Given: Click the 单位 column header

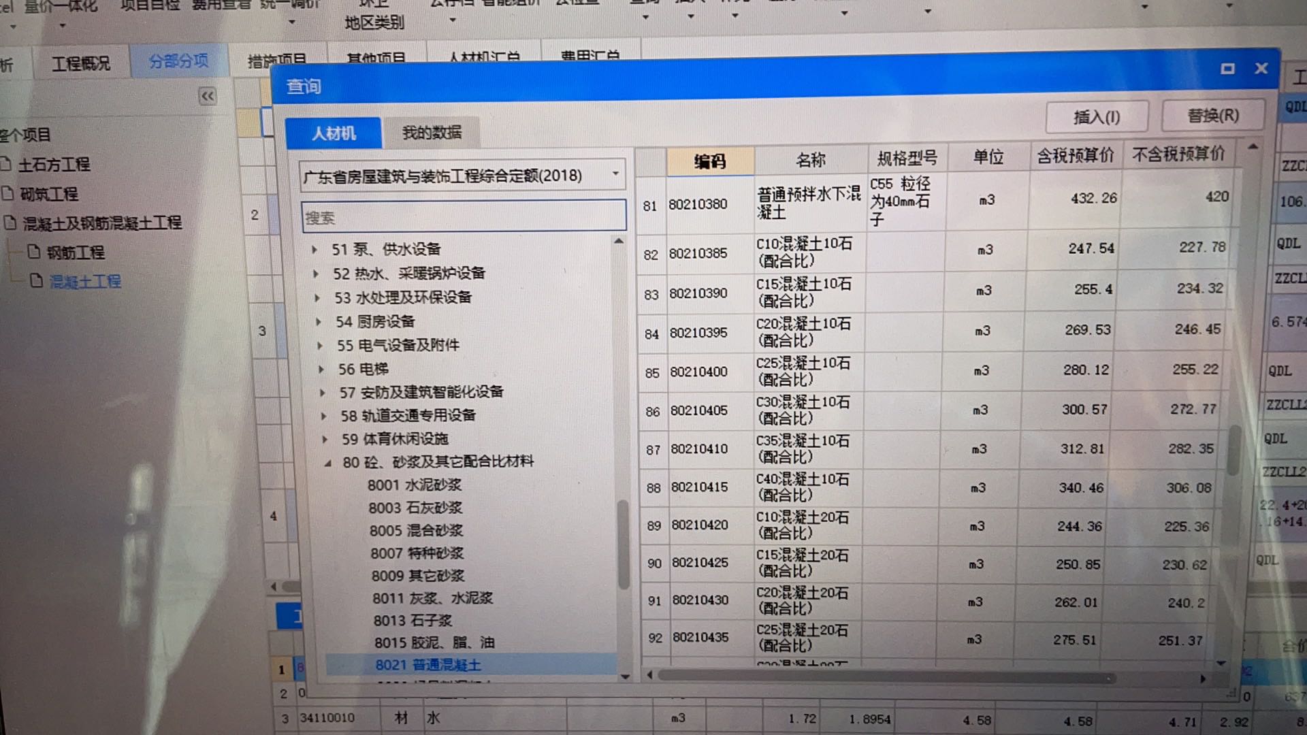Looking at the screenshot, I should tap(988, 157).
